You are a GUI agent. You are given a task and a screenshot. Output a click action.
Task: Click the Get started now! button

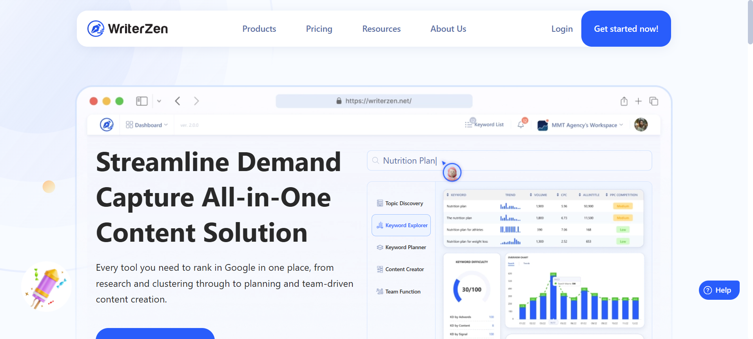pyautogui.click(x=626, y=29)
